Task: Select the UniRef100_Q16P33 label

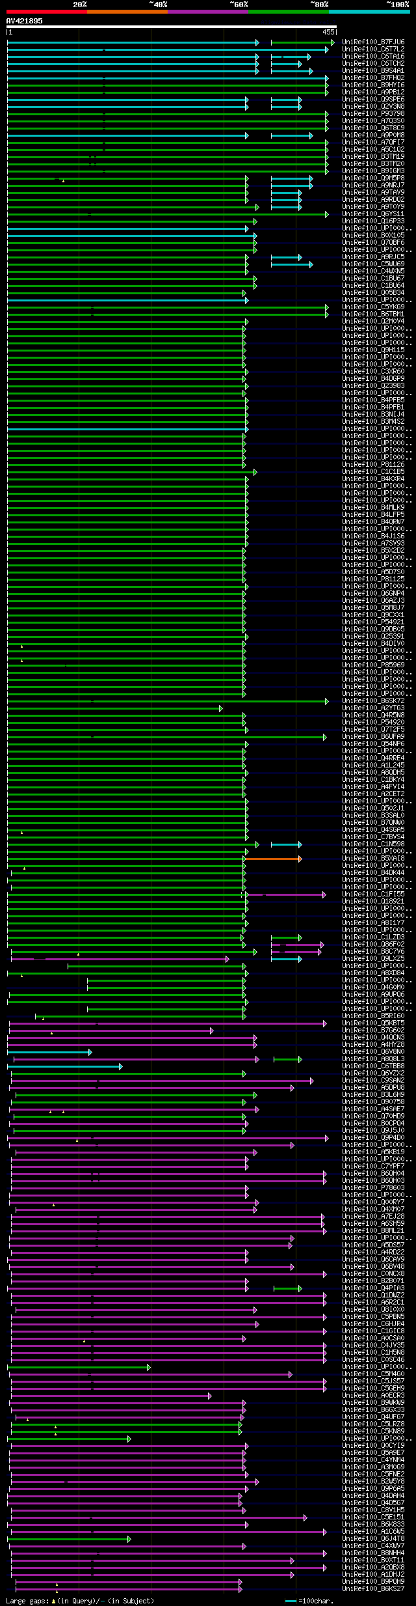Action: 373,221
